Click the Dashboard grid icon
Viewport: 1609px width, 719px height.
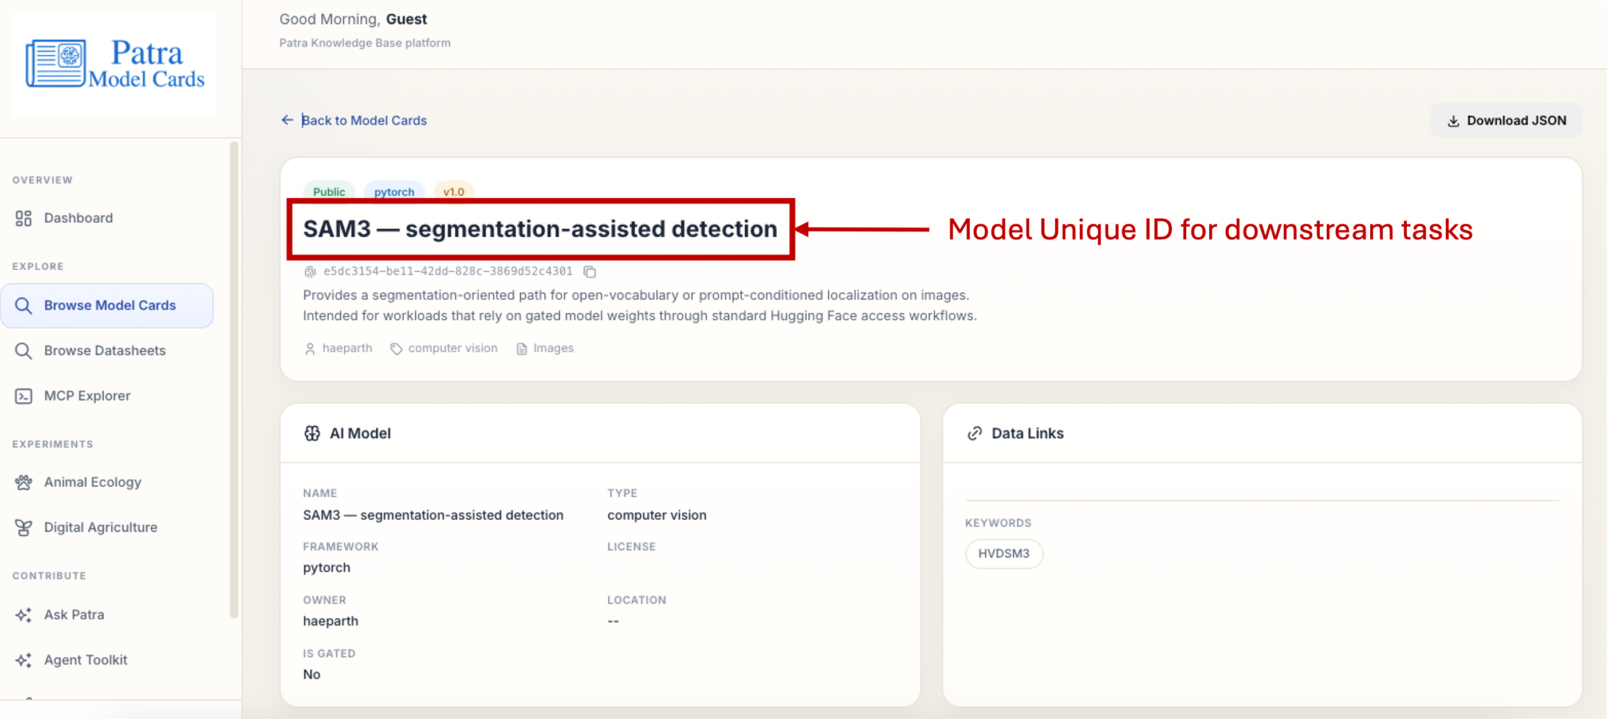click(23, 218)
